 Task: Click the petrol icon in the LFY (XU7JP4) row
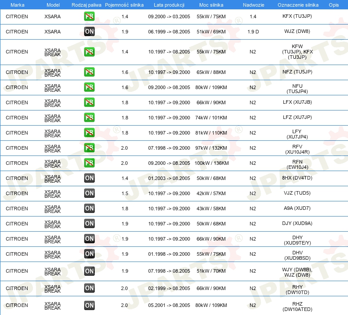[89, 132]
